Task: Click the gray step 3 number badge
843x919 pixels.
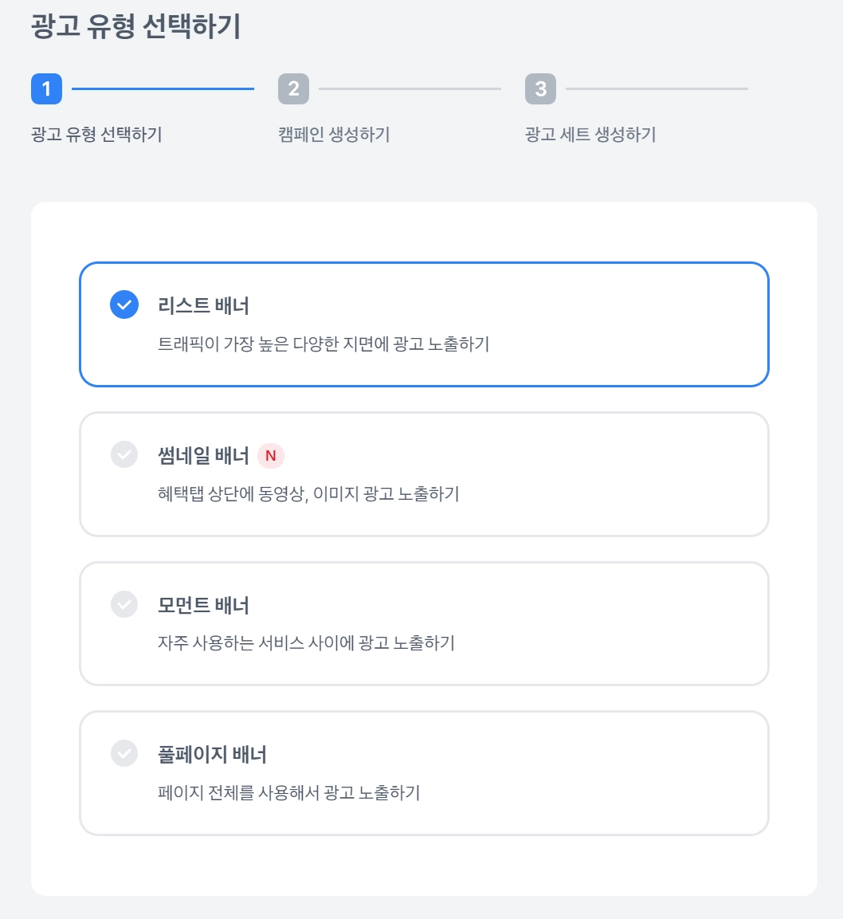Action: pyautogui.click(x=540, y=88)
